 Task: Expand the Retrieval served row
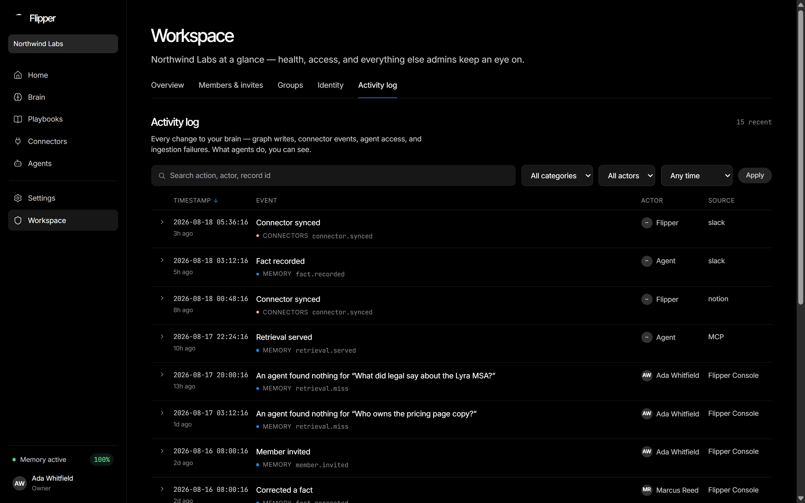pyautogui.click(x=162, y=337)
